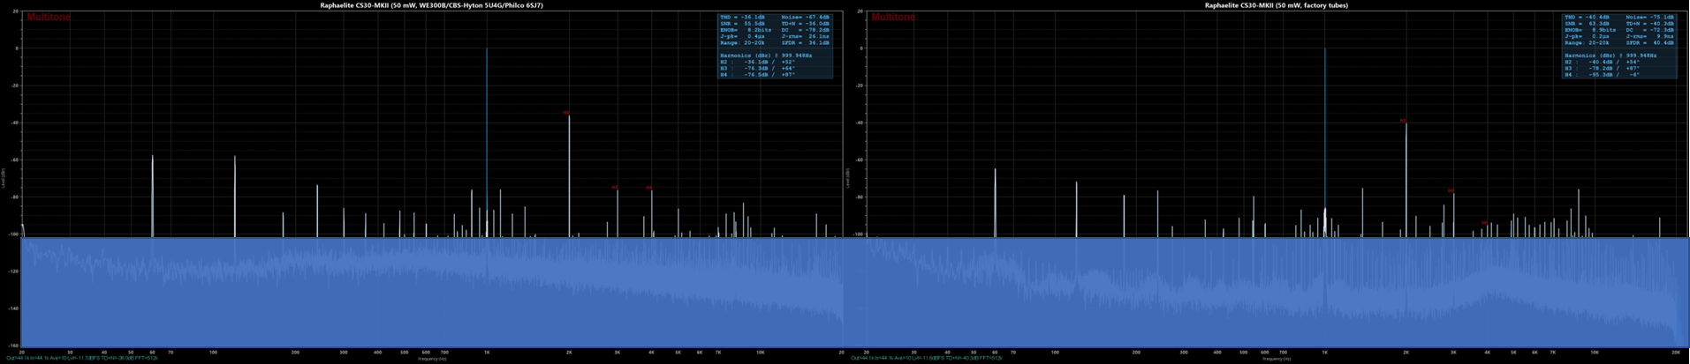Click right chart Frequency (Hz) axis label
Image resolution: width=1690 pixels, height=364 pixels.
tap(1276, 359)
